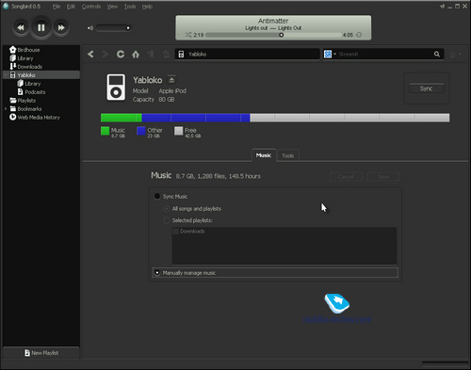Play the previous track
This screenshot has width=471, height=370.
pos(21,27)
